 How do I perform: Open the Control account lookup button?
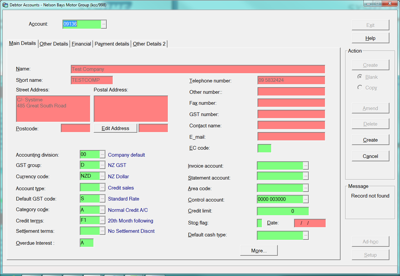[x=306, y=199]
